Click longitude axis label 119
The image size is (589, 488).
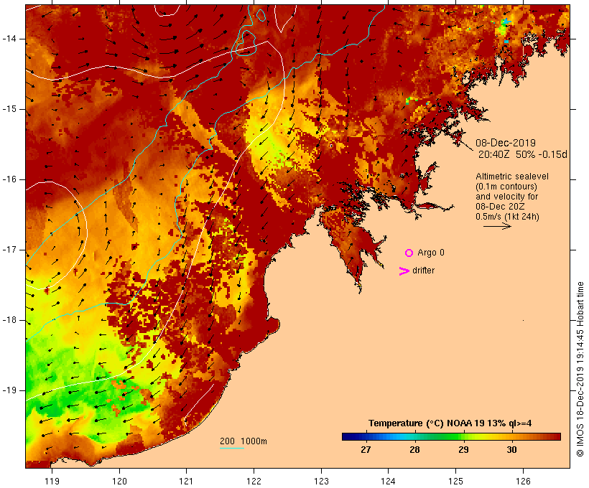click(x=52, y=482)
